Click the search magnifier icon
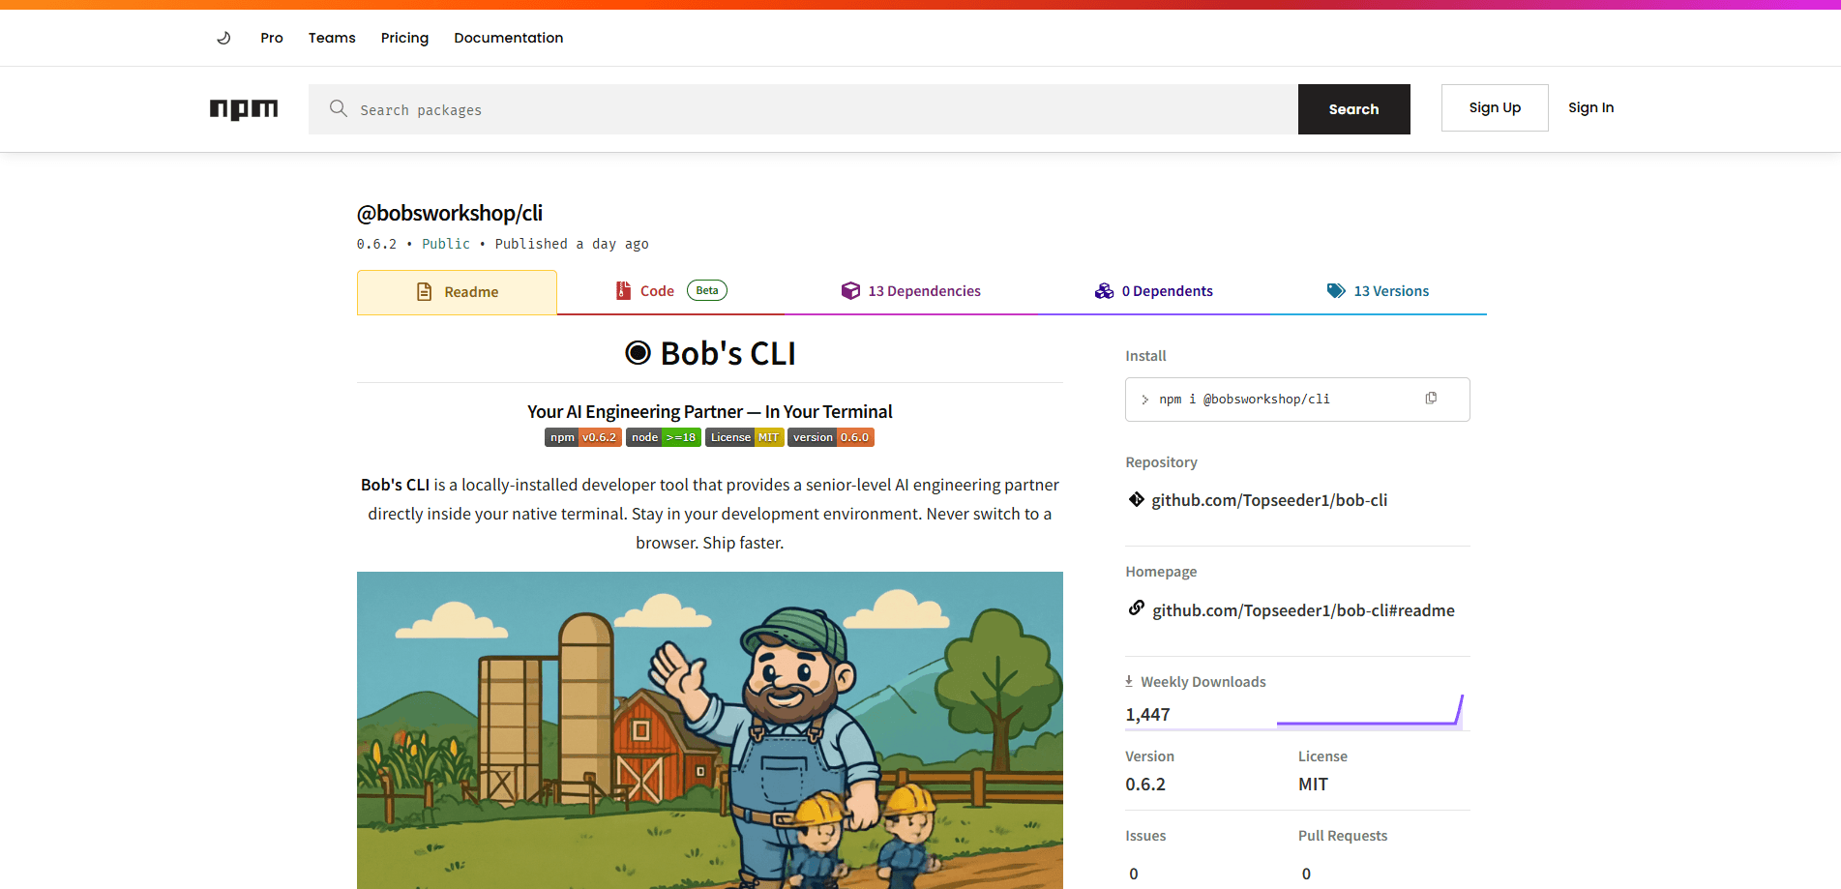1841x889 pixels. 338,108
